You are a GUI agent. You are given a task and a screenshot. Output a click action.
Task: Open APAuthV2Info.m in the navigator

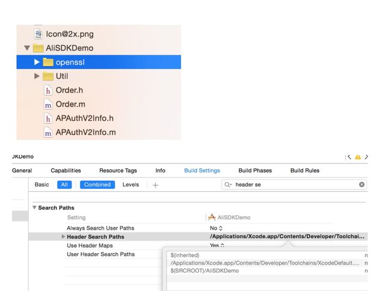coord(86,132)
